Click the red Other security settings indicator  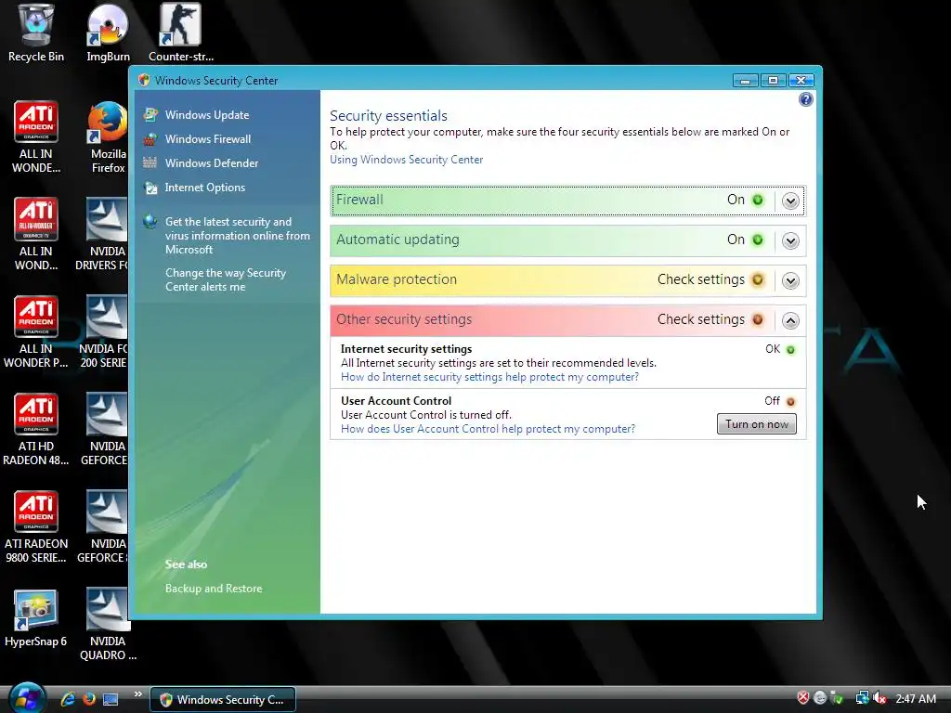pos(758,320)
